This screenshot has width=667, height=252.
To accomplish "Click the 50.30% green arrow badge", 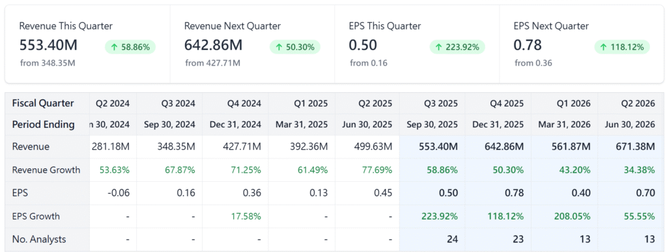I will pyautogui.click(x=295, y=47).
